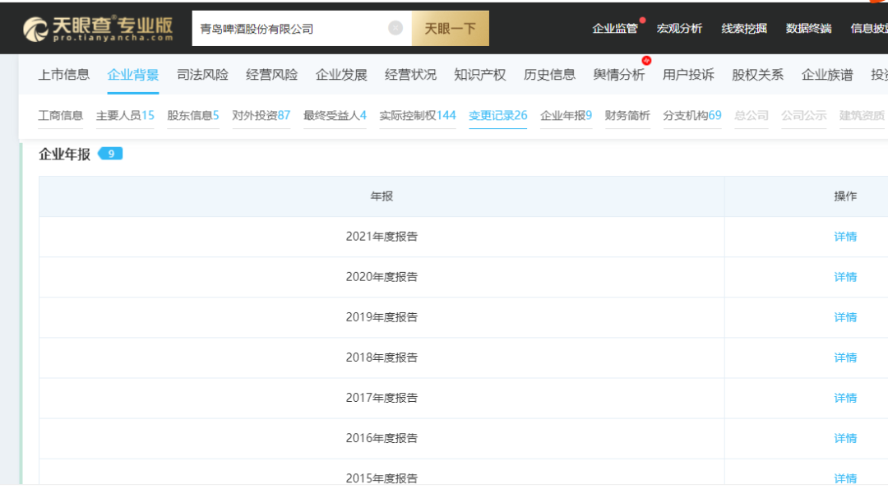This screenshot has width=888, height=489.
Task: View details of 2021年度报告
Action: [x=845, y=237]
